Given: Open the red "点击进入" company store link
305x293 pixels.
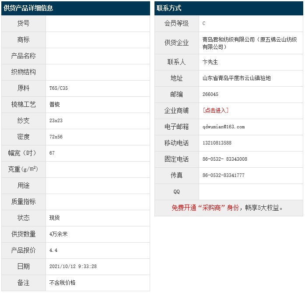Looking at the screenshot, I should pos(215,110).
